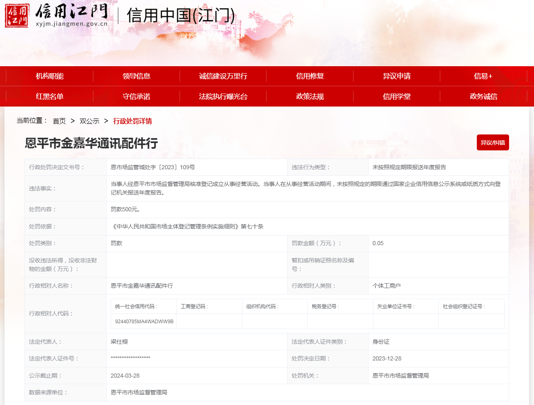Click the 信用中国(江门) site title

pos(181,16)
